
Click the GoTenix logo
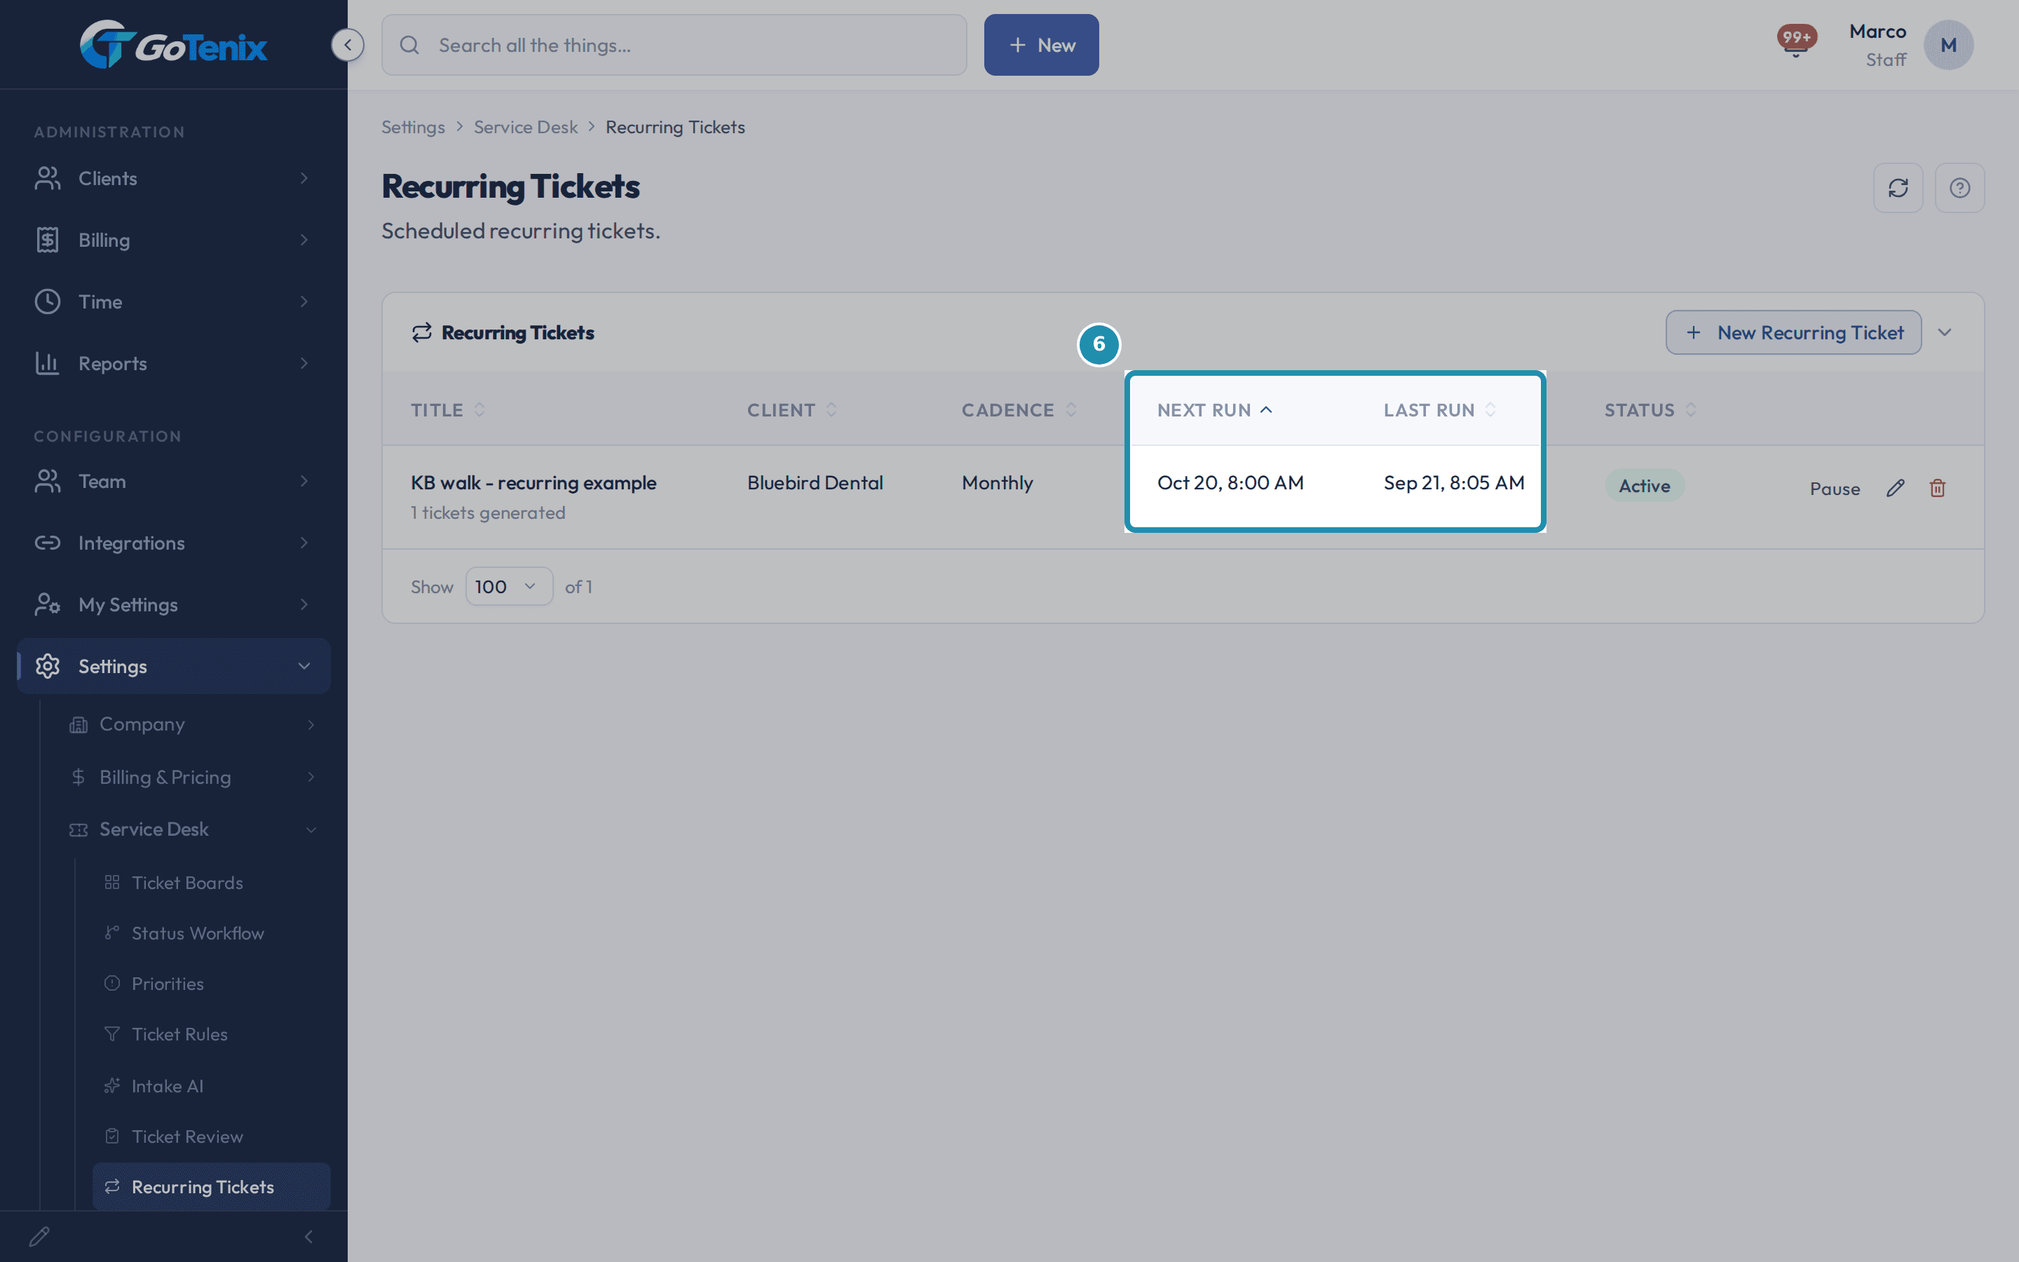174,44
